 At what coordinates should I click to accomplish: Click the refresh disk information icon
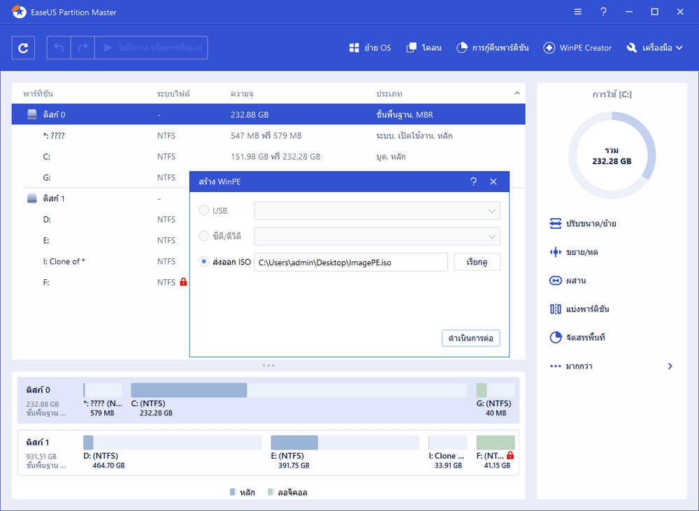(23, 47)
